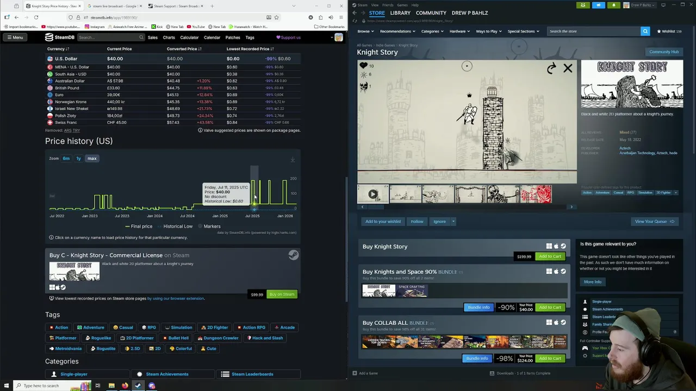Click the SteamDB Menu hamburger button
Image resolution: width=696 pixels, height=391 pixels.
[x=15, y=37]
